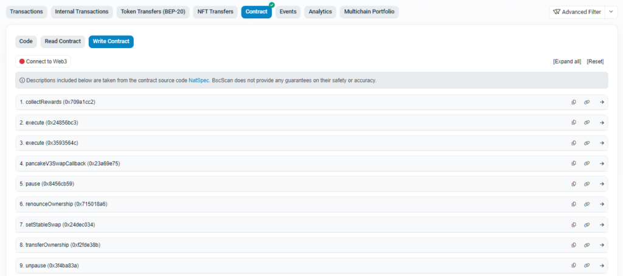Click the Advanced Filter button

tap(576, 12)
